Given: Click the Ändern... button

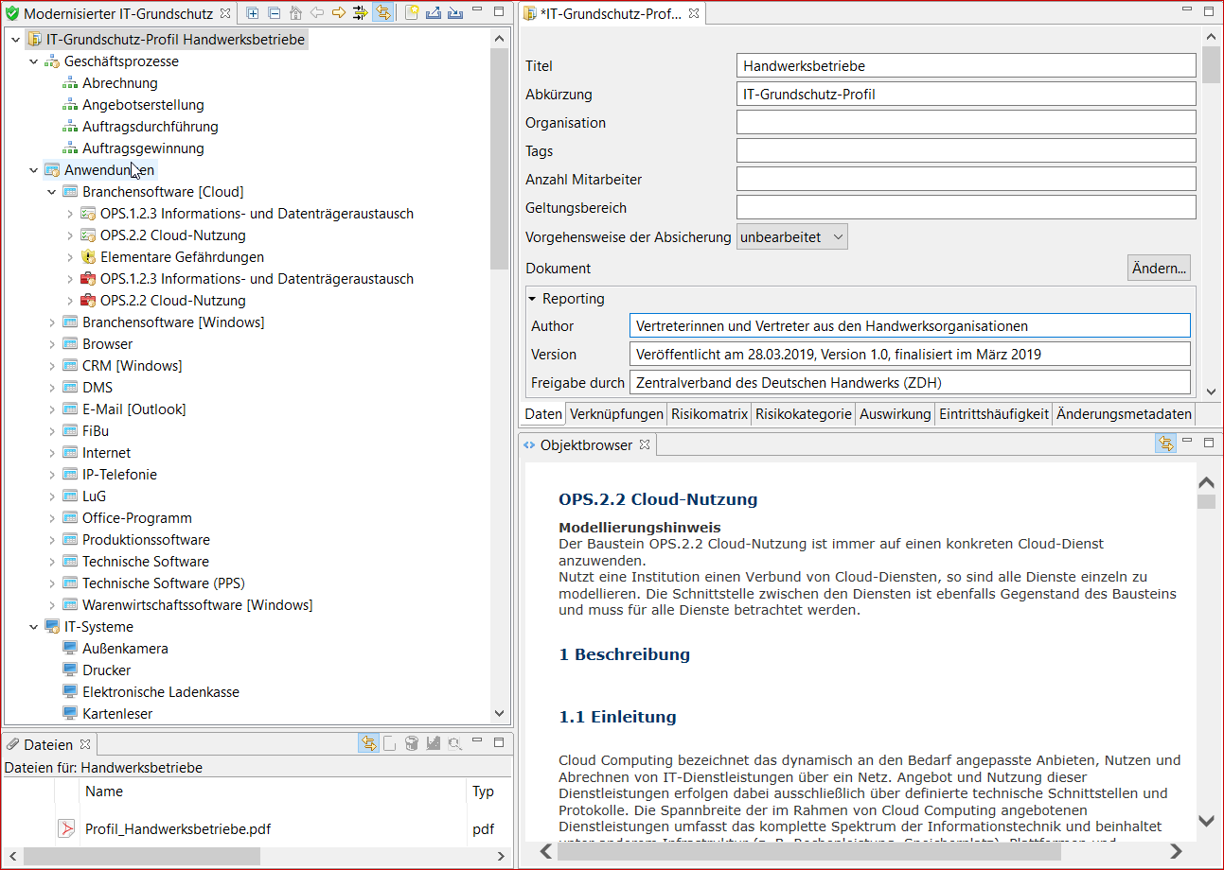Looking at the screenshot, I should click(x=1159, y=269).
